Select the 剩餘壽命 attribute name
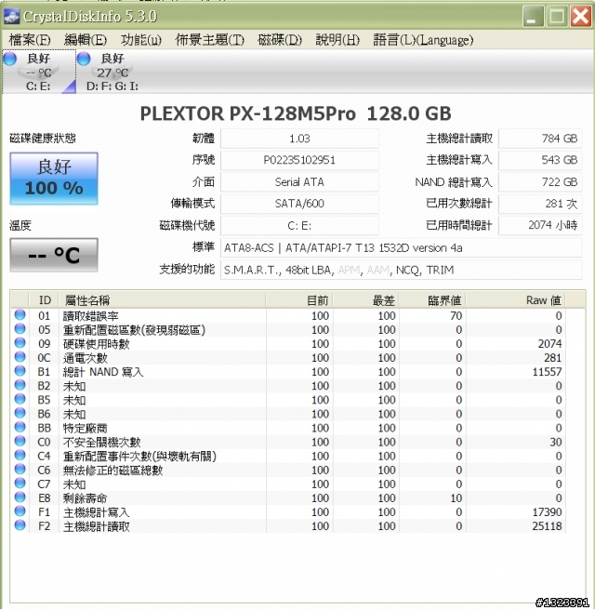This screenshot has height=610, width=595. coord(85,498)
